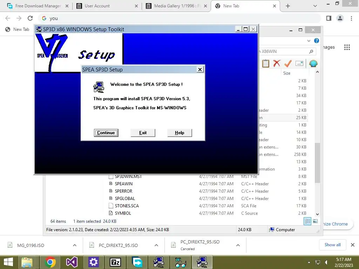
Task: Click the setup computer icon in dialog
Action: [99, 87]
